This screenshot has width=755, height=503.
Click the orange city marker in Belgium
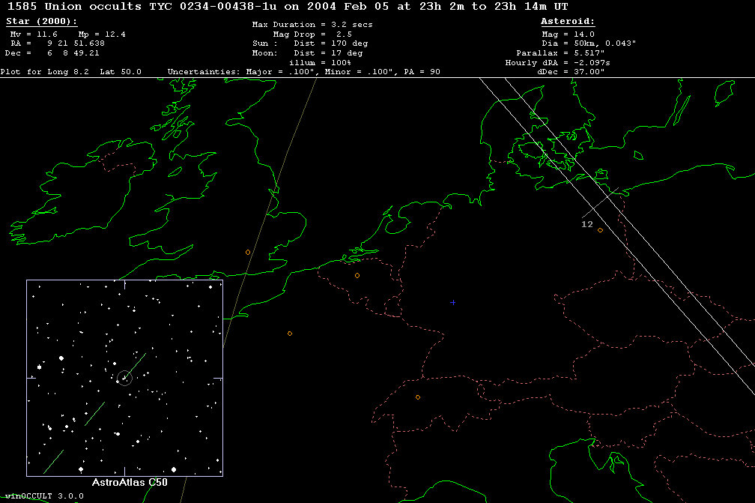coord(357,275)
